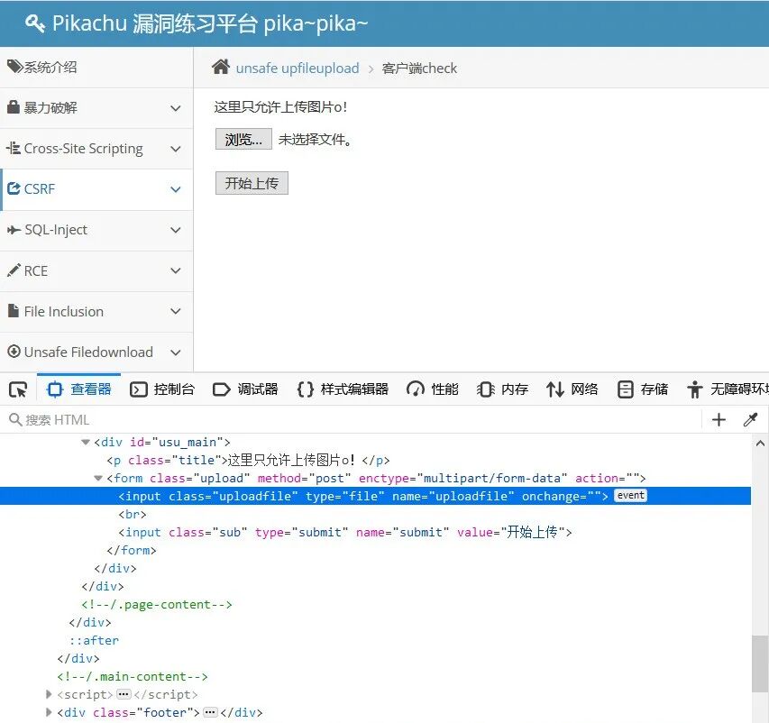
Task: Activate the eyedropper color picker icon
Action: [750, 420]
